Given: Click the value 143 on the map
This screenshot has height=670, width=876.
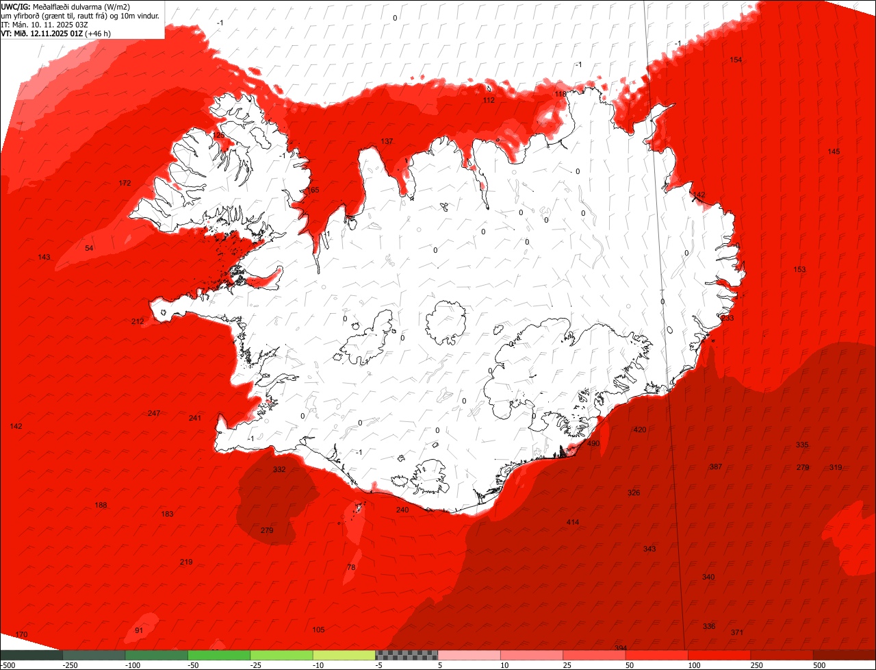Looking at the screenshot, I should (x=44, y=257).
